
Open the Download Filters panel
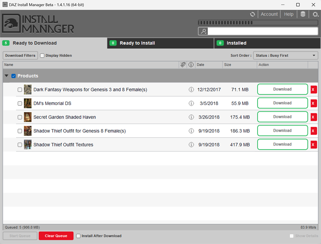[20, 55]
